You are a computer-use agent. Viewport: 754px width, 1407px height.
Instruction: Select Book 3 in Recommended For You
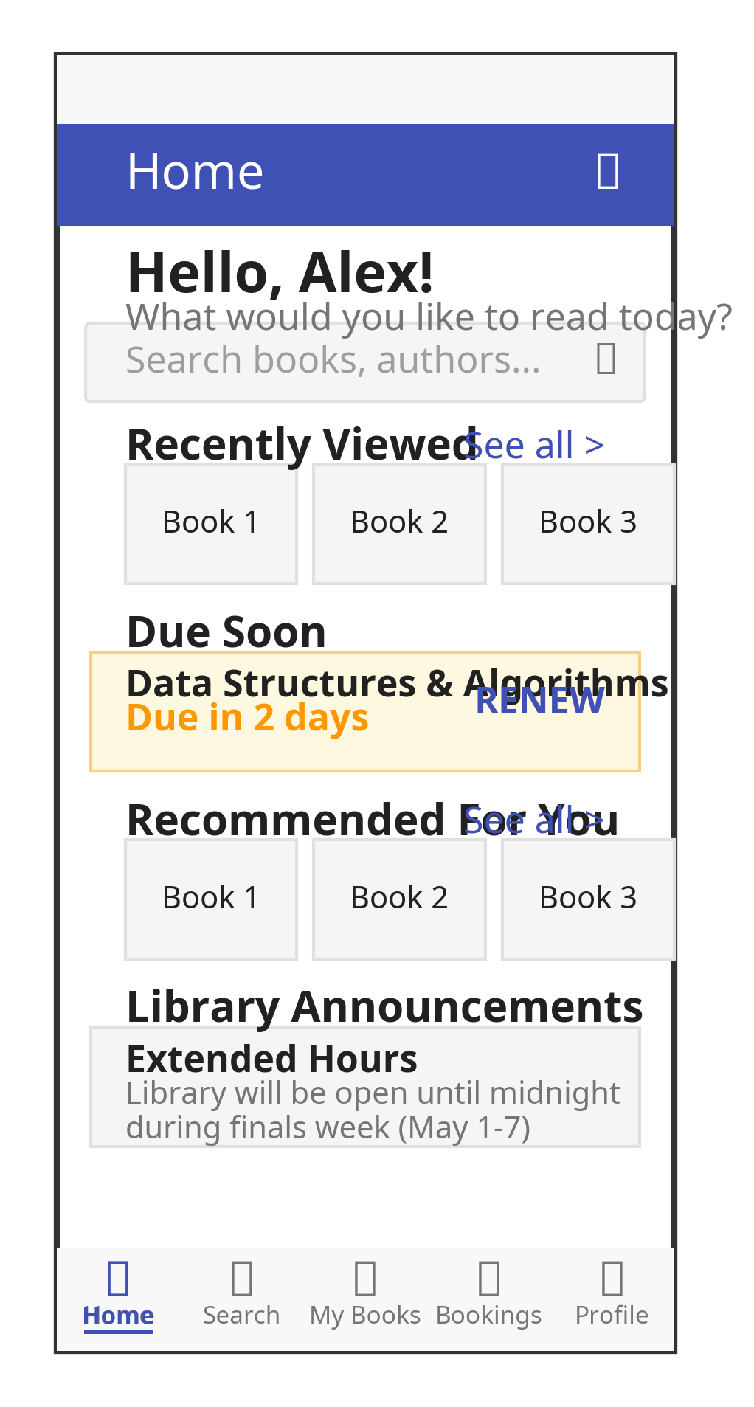[x=588, y=899]
